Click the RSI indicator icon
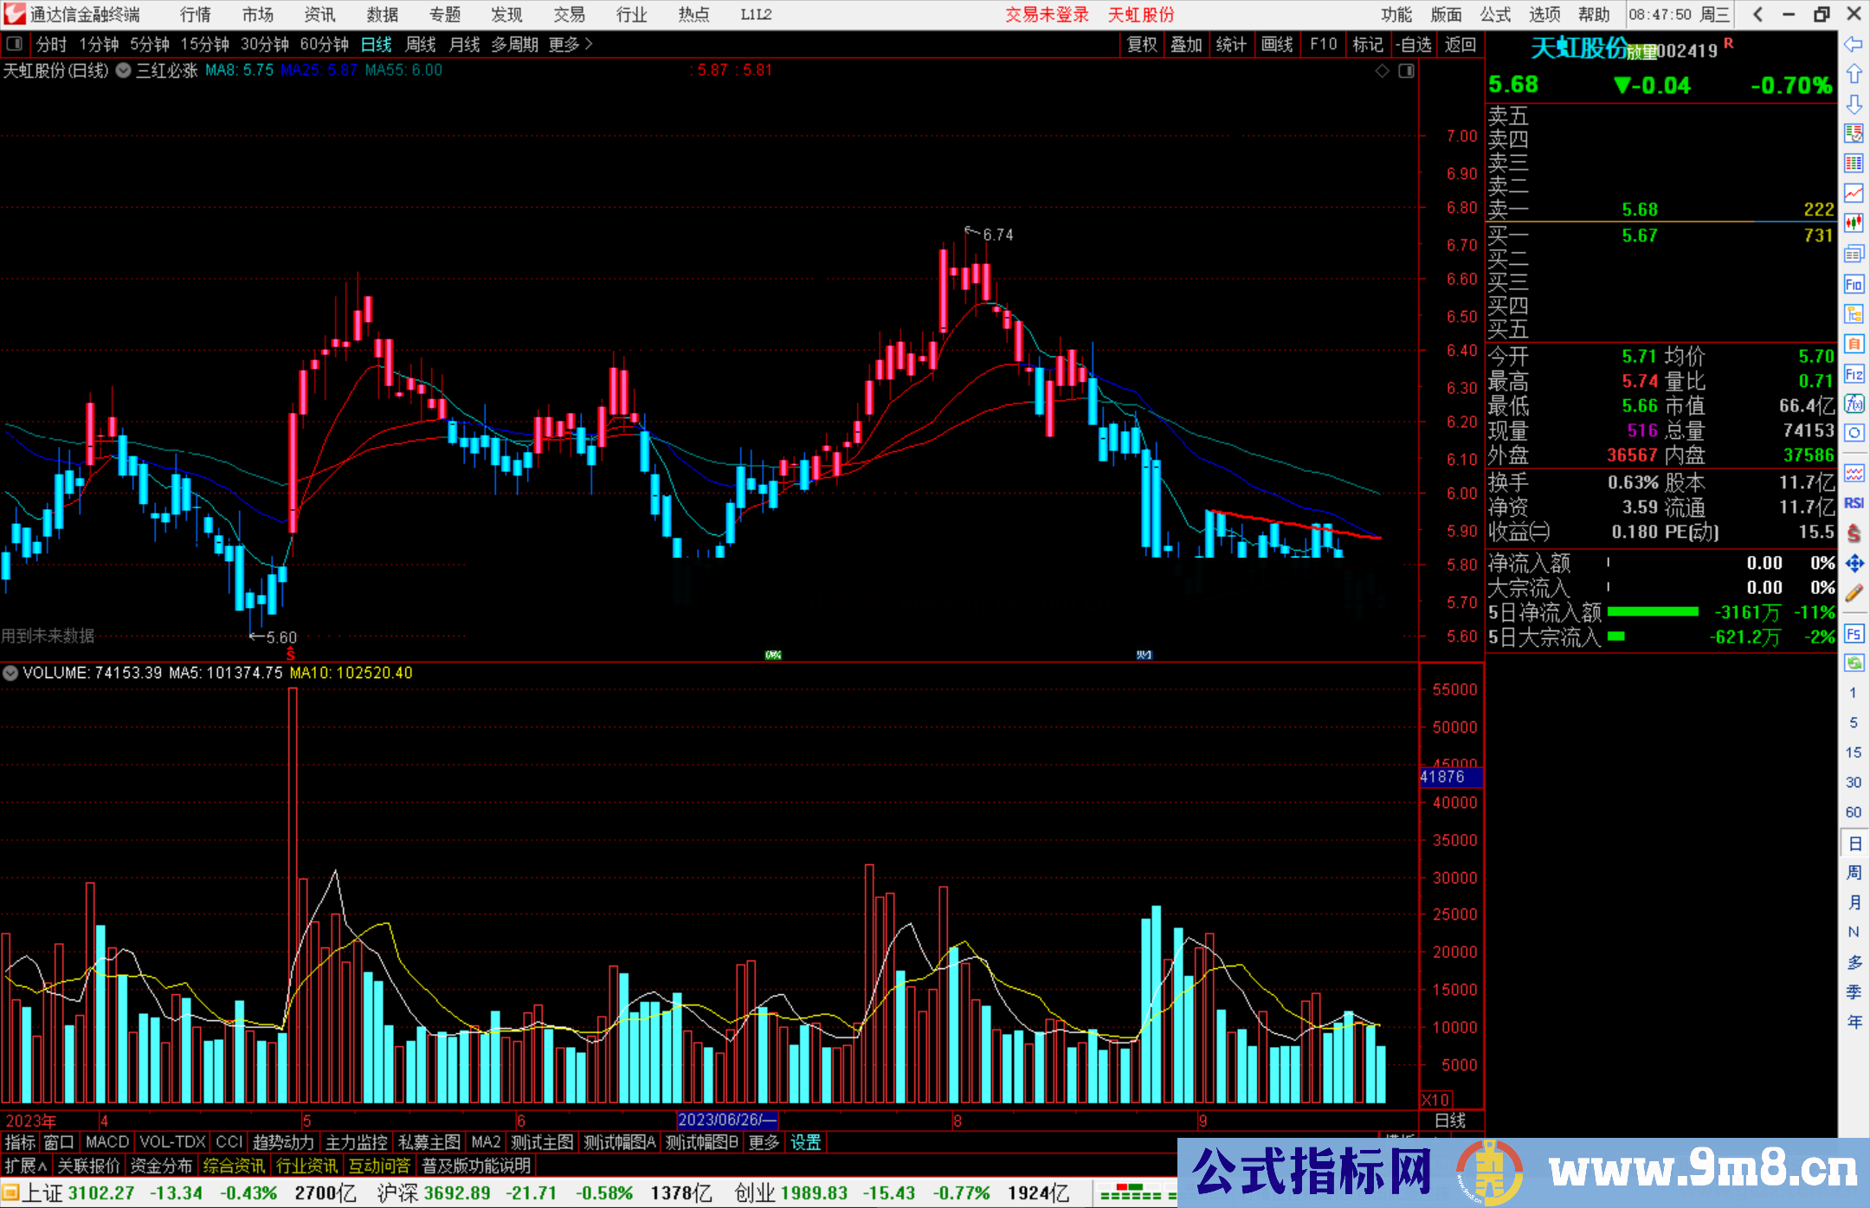Screen dimensions: 1870x1208 pyautogui.click(x=1854, y=503)
